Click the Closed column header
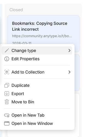This screenshot has width=99, height=137. [16, 10]
